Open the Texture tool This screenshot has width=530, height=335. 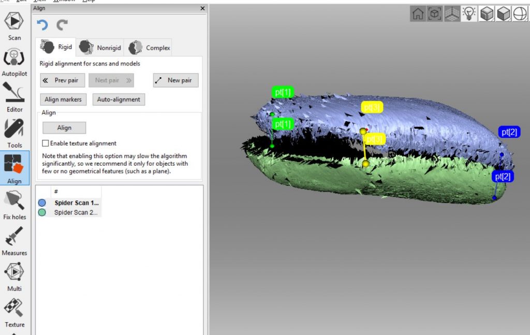coord(14,313)
